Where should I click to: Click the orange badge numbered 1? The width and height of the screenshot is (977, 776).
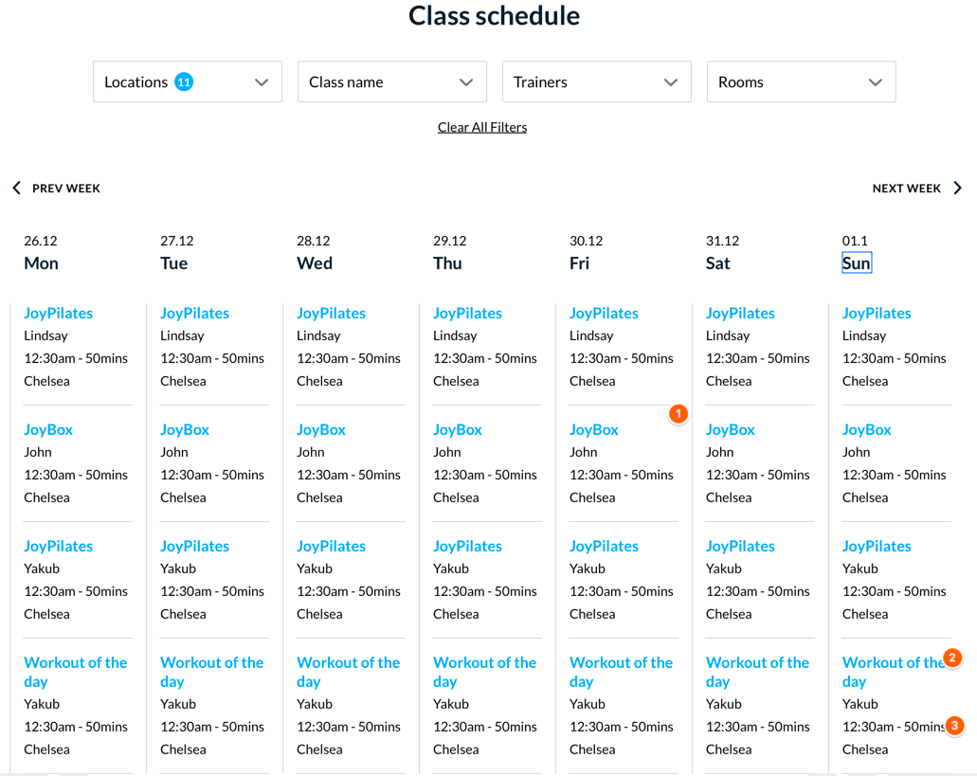pyautogui.click(x=678, y=413)
